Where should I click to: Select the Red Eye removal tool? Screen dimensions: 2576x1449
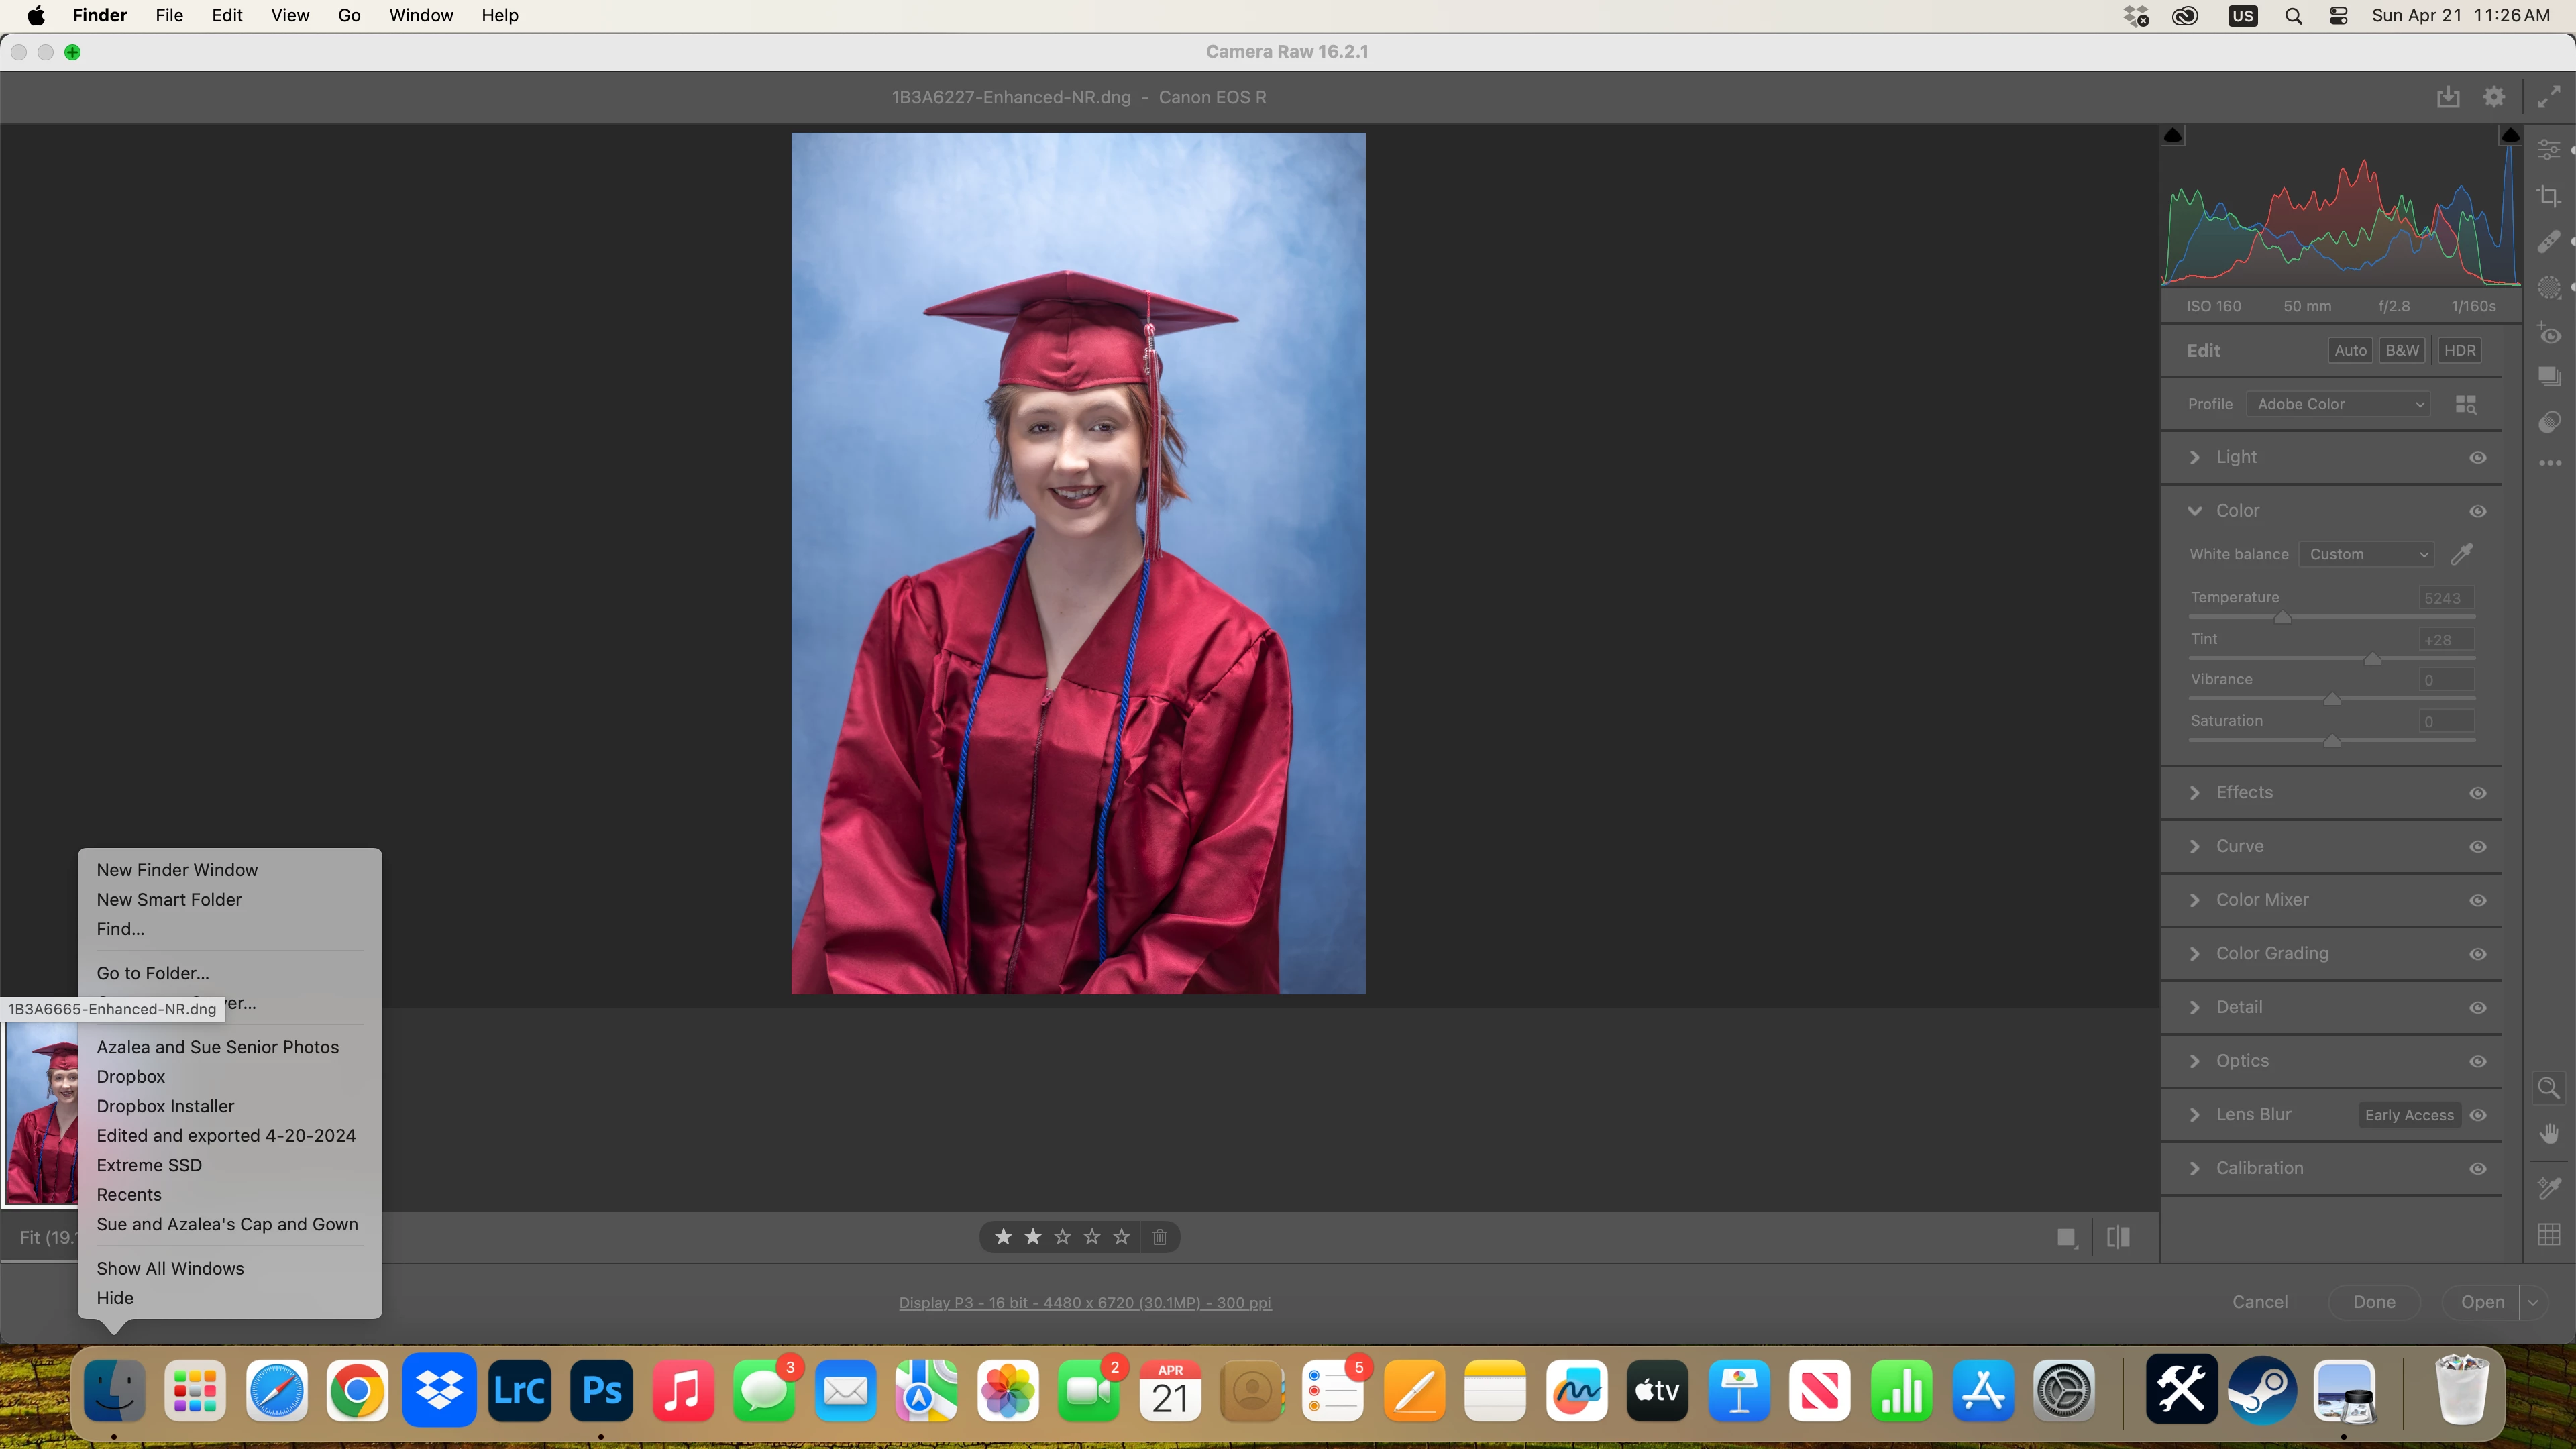click(x=2548, y=334)
